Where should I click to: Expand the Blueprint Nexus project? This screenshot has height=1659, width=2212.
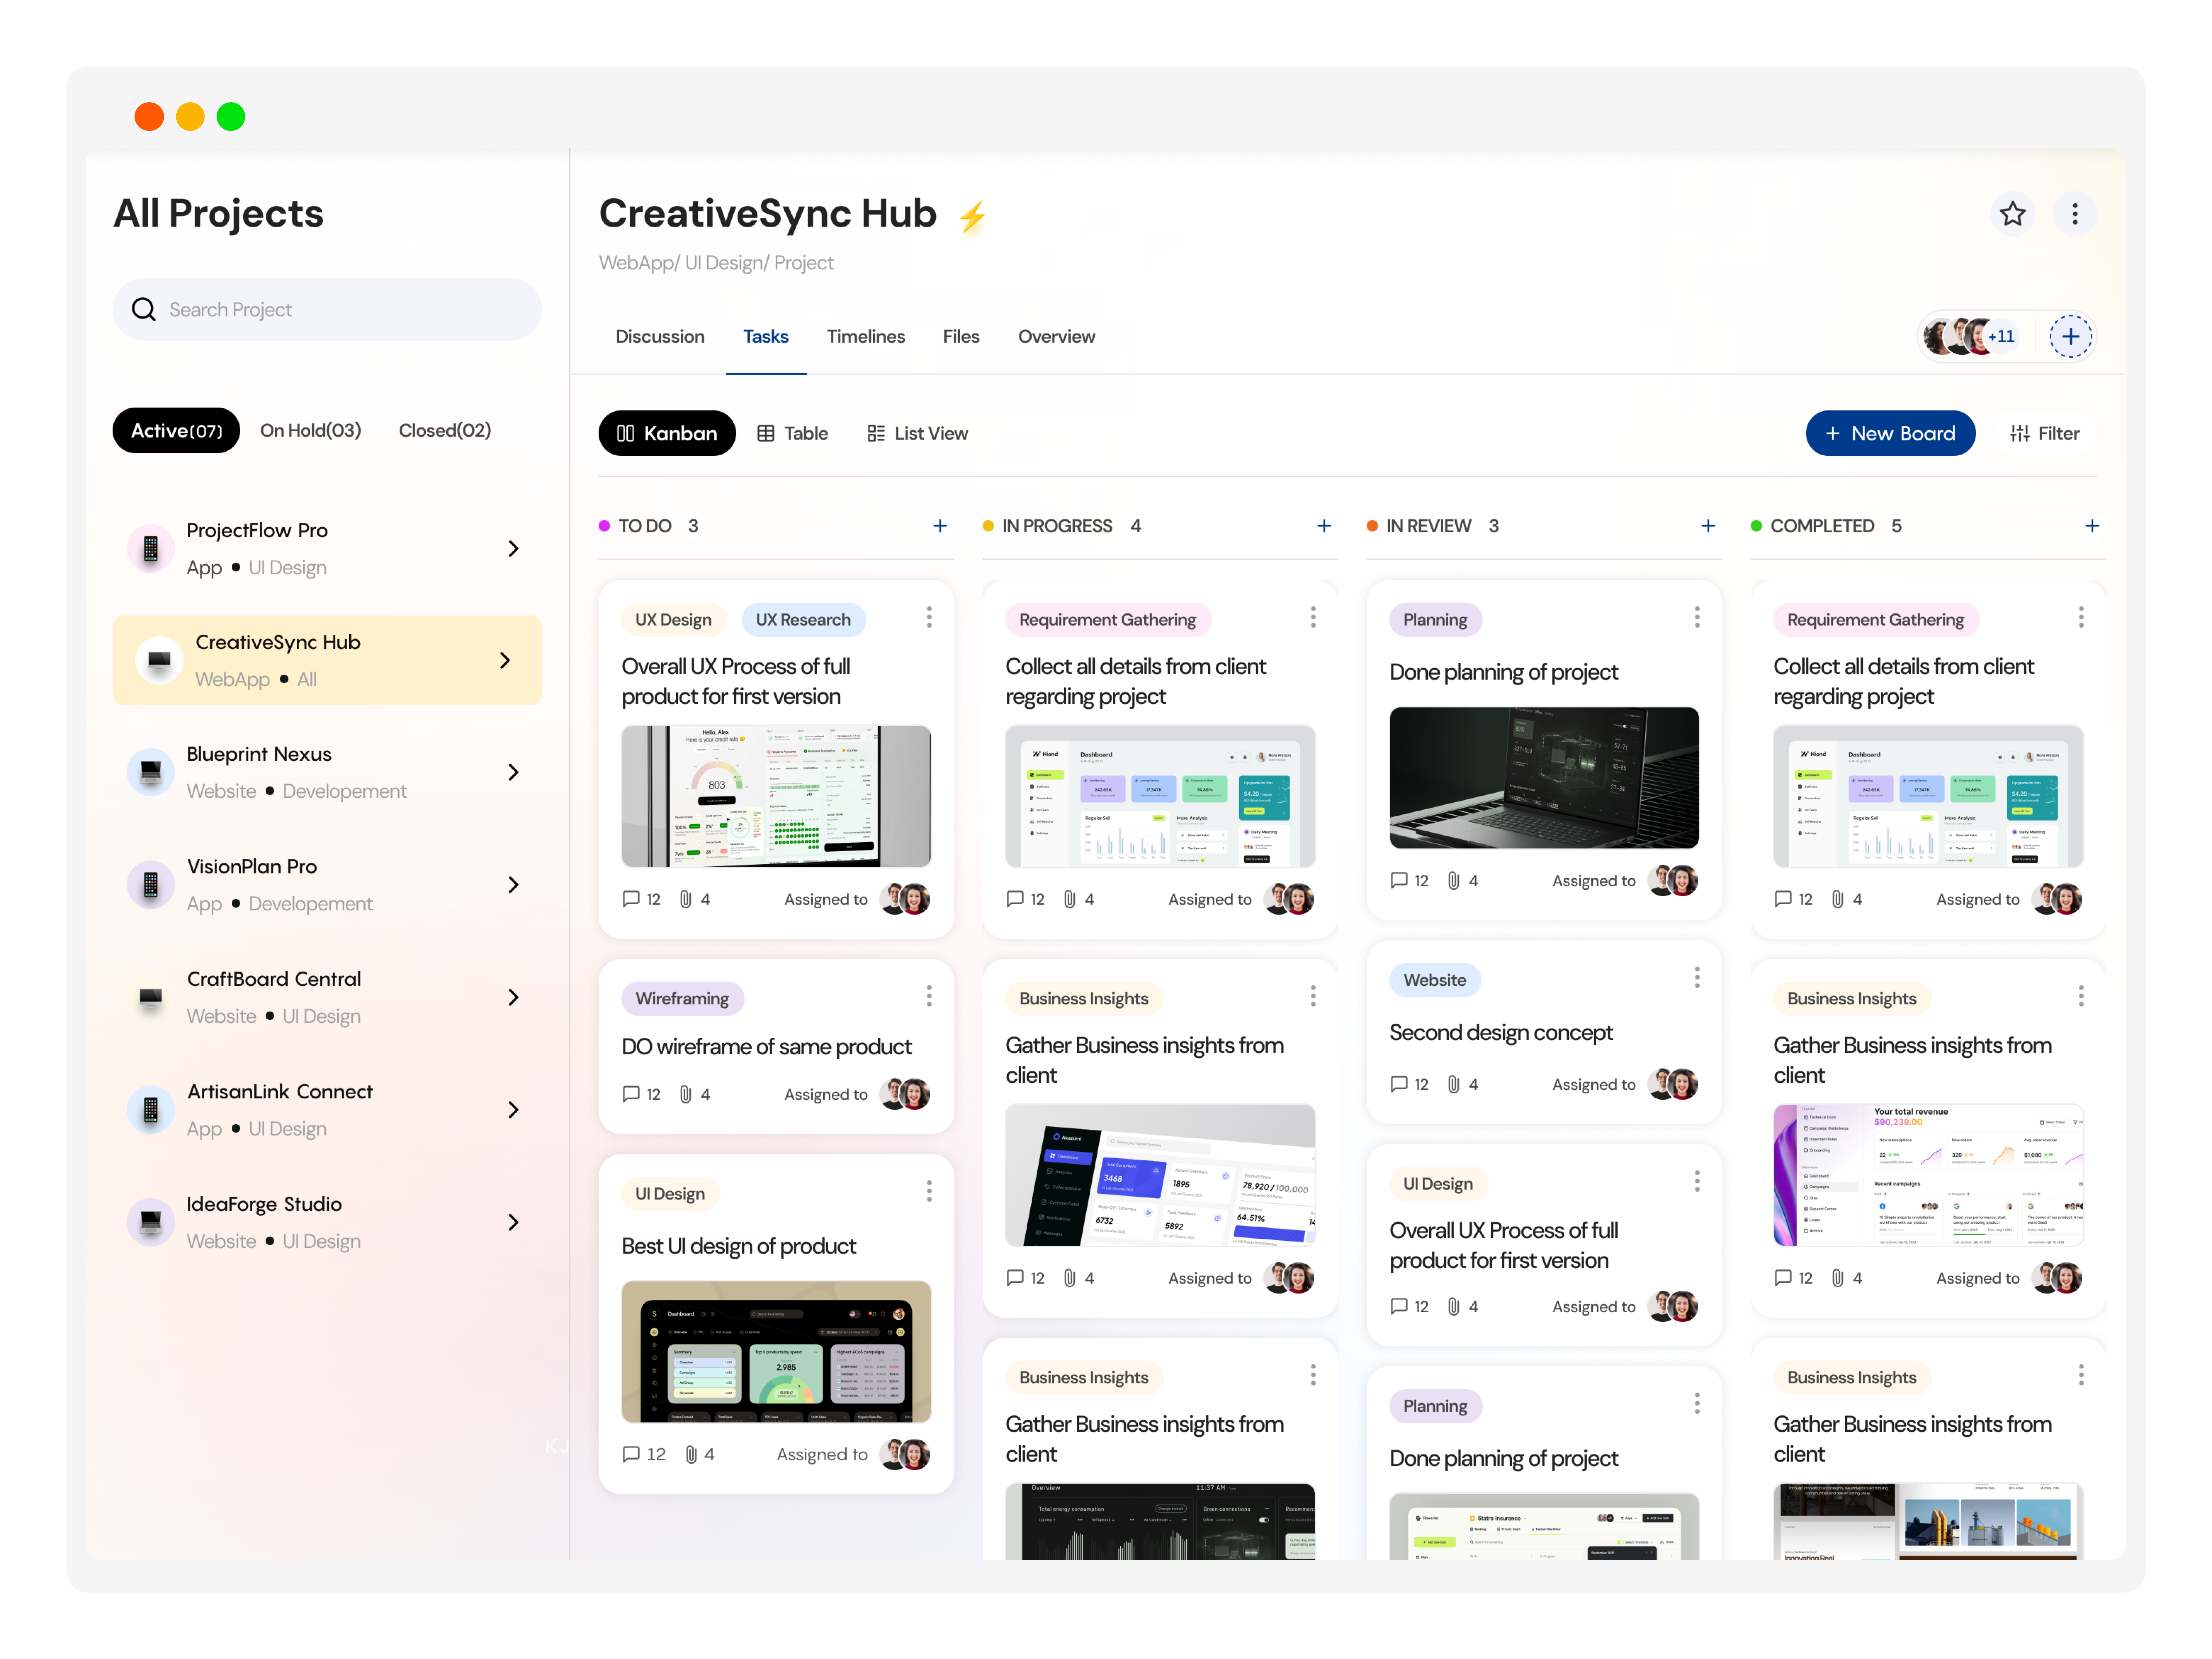514,772
